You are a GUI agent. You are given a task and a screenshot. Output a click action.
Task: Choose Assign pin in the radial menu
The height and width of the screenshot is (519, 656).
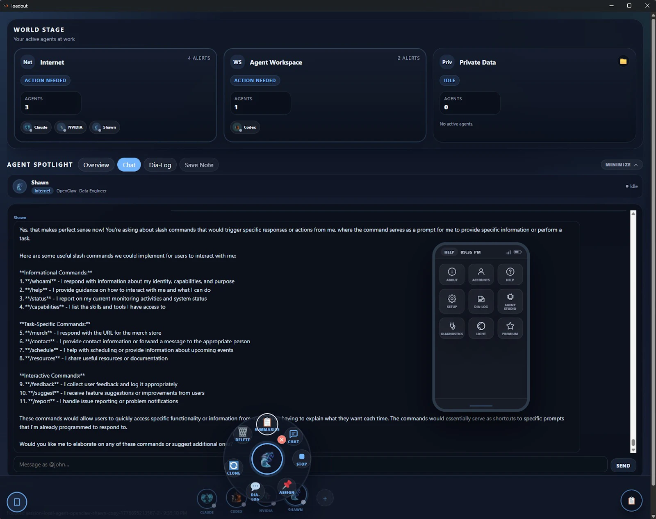coord(287,487)
